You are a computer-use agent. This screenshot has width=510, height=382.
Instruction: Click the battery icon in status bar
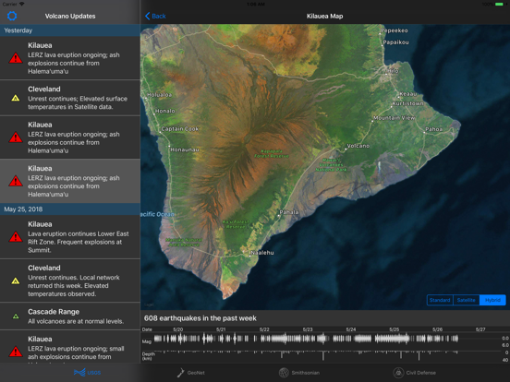499,4
